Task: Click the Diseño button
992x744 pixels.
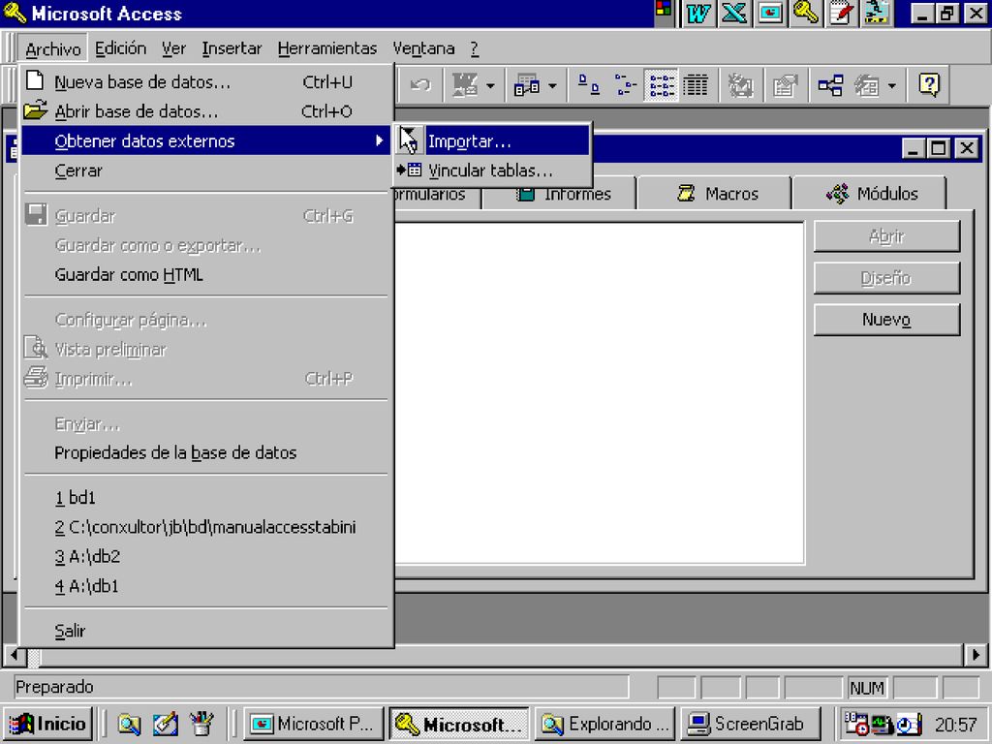Action: click(x=886, y=278)
